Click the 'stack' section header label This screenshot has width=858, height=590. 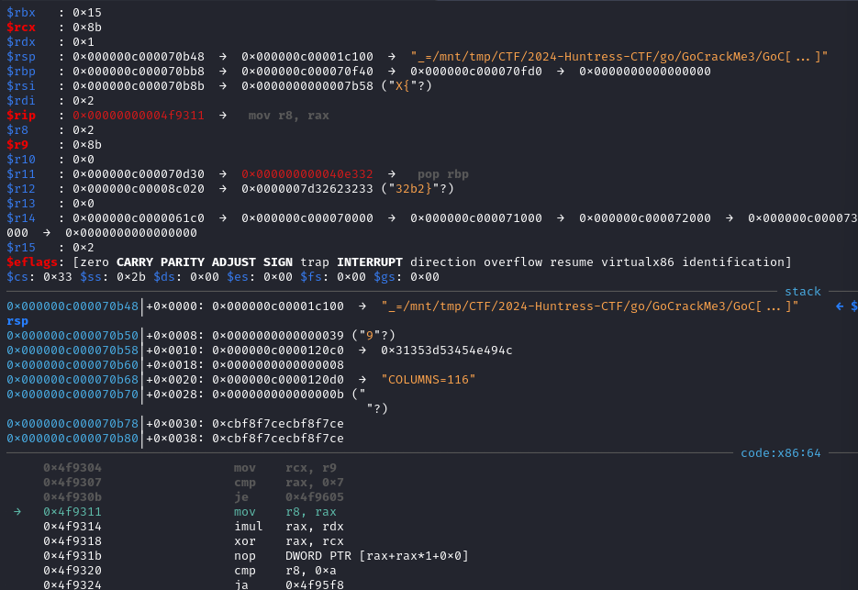pyautogui.click(x=802, y=292)
